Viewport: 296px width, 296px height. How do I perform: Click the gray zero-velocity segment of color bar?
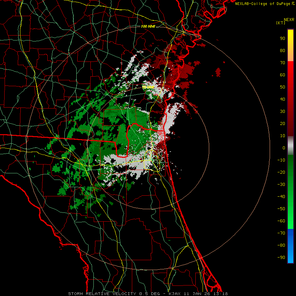click(290, 146)
